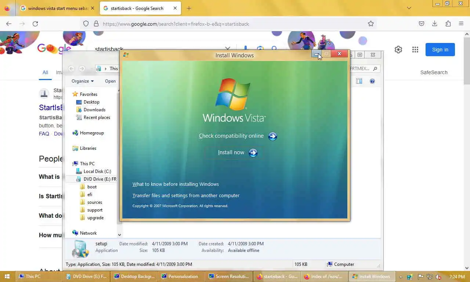Open new tab with plus button
470x282 pixels.
click(189, 8)
